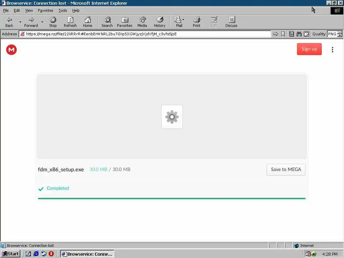Click the 4:28 PM clock
This screenshot has height=258, width=344.
pyautogui.click(x=330, y=254)
